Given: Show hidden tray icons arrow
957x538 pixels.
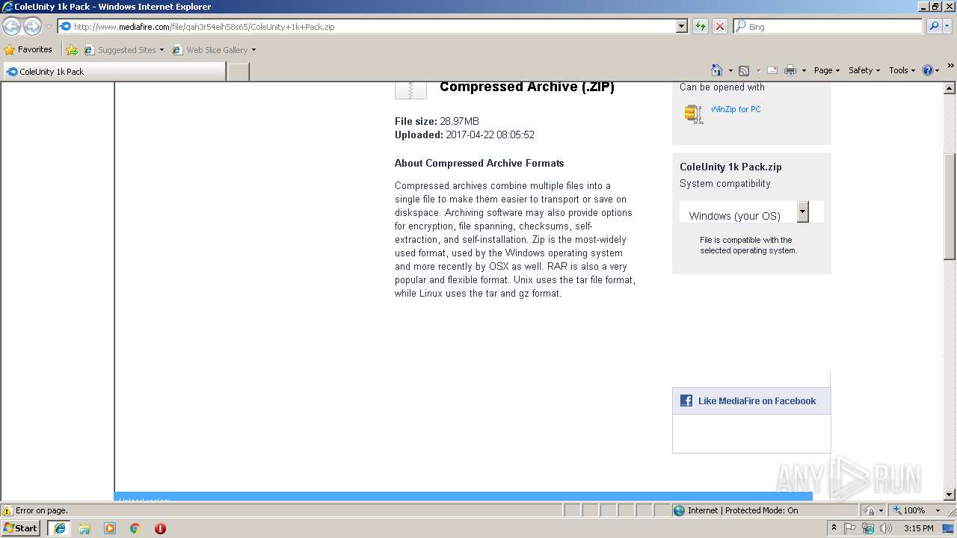Looking at the screenshot, I should (834, 528).
